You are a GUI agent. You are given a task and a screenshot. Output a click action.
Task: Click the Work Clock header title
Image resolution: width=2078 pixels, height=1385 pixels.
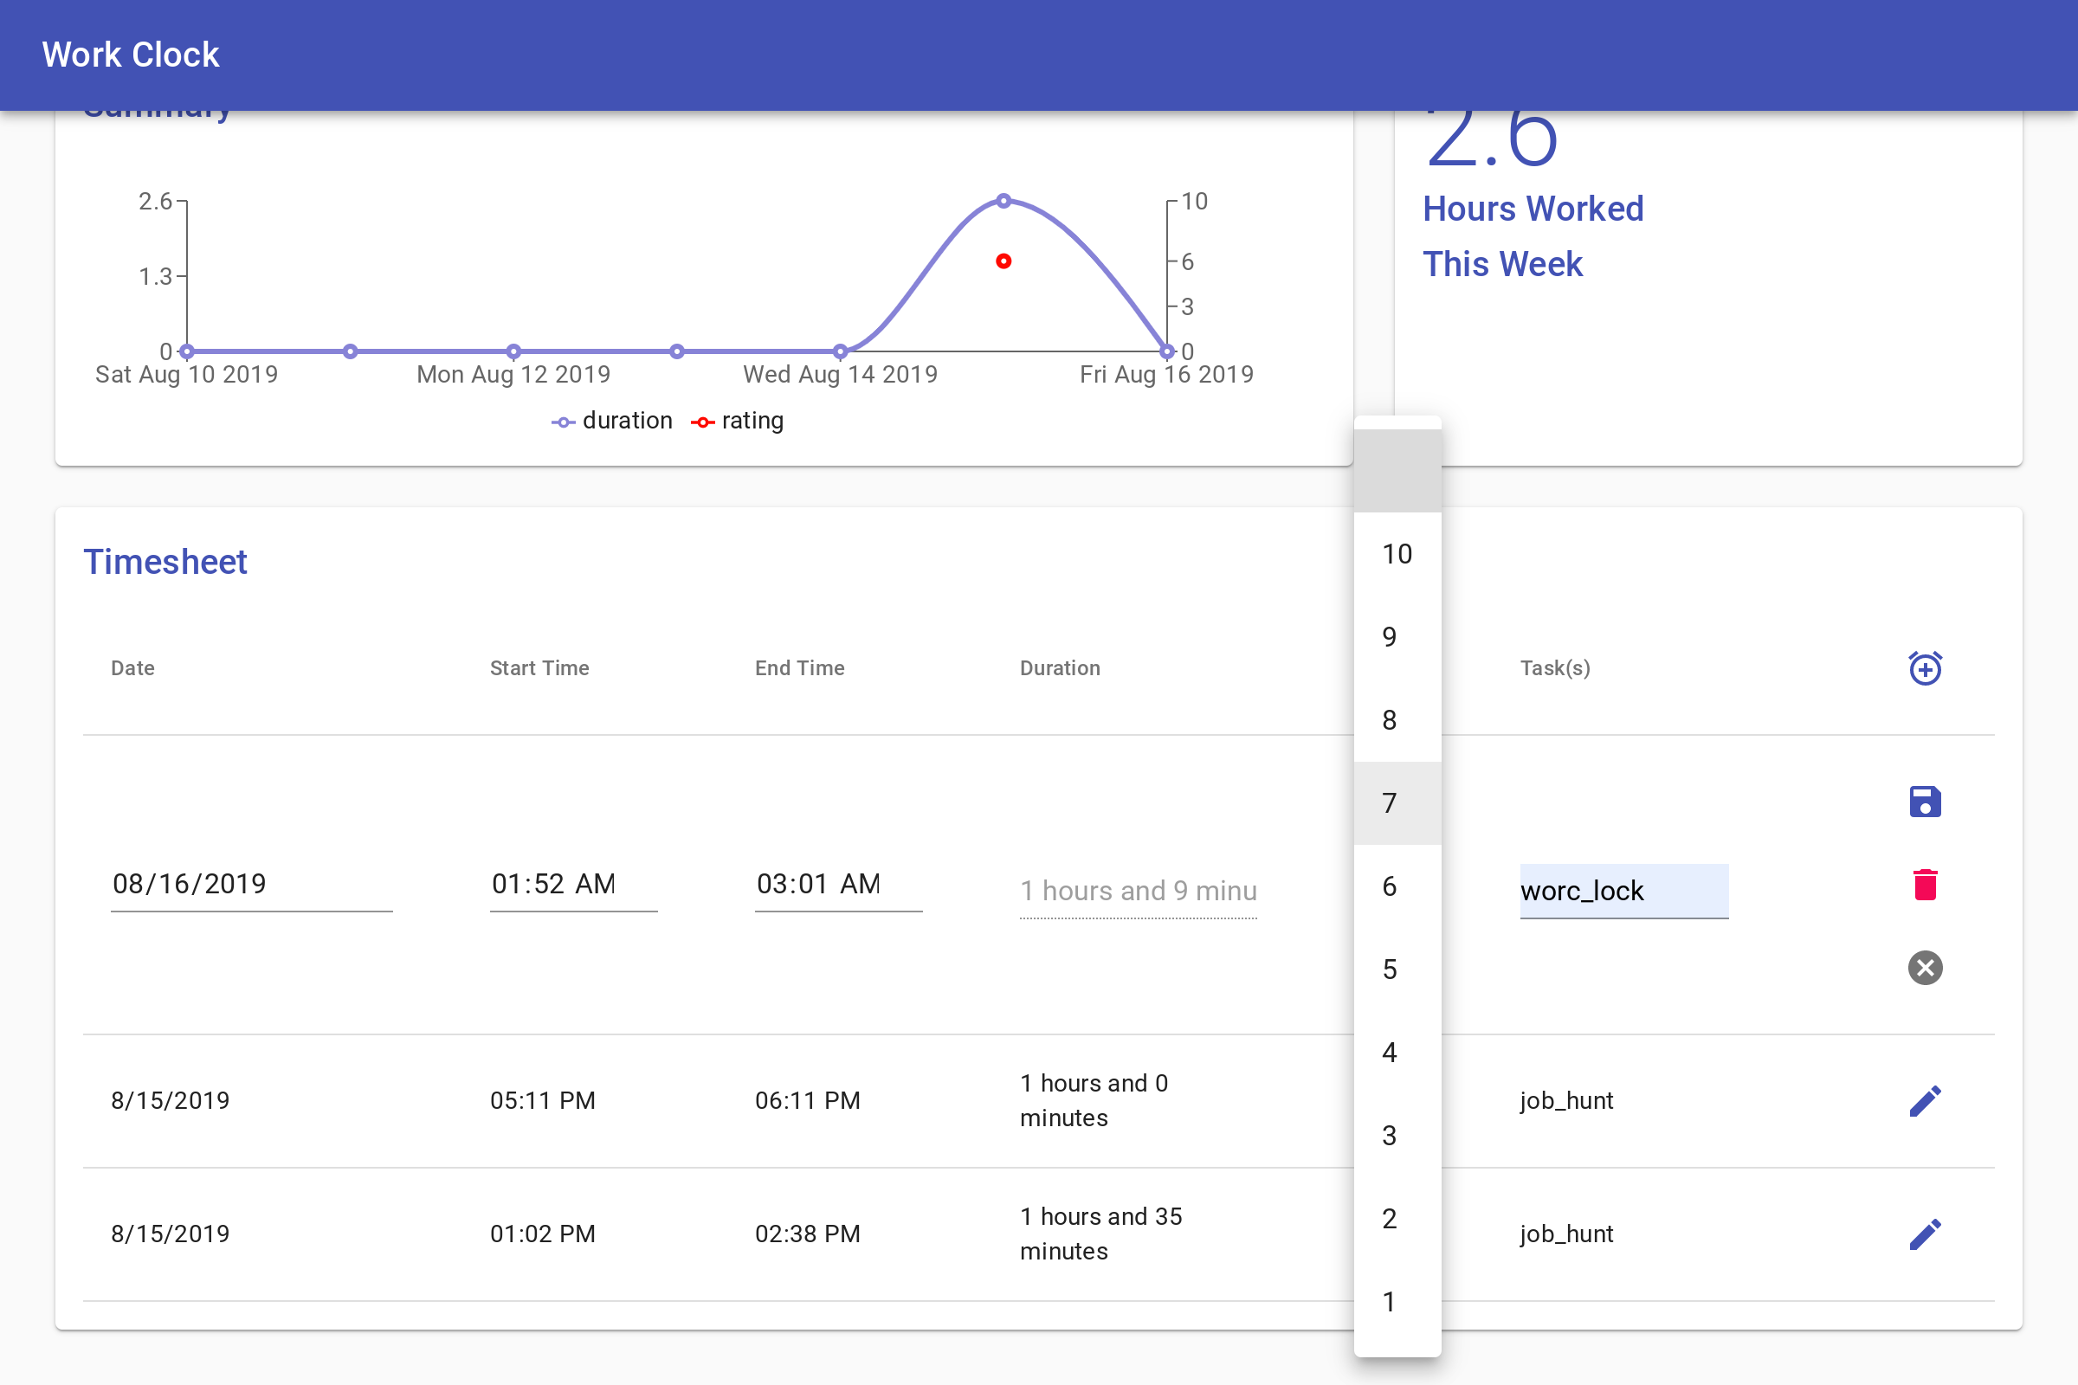(131, 55)
